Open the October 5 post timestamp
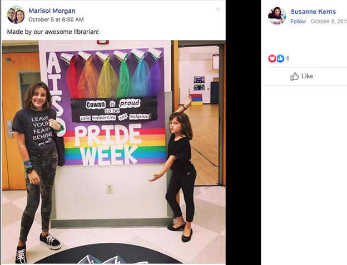This screenshot has height=265, width=347. tap(56, 19)
